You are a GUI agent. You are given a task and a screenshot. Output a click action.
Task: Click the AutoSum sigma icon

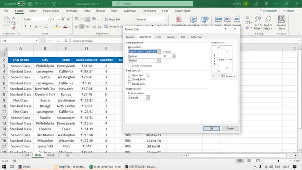(248, 17)
